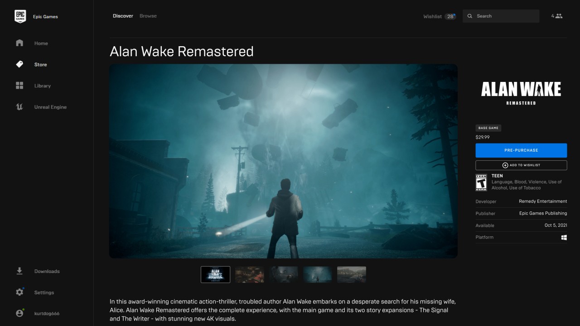The width and height of the screenshot is (580, 326).
Task: Click the Store price tag icon
Action: pyautogui.click(x=19, y=64)
